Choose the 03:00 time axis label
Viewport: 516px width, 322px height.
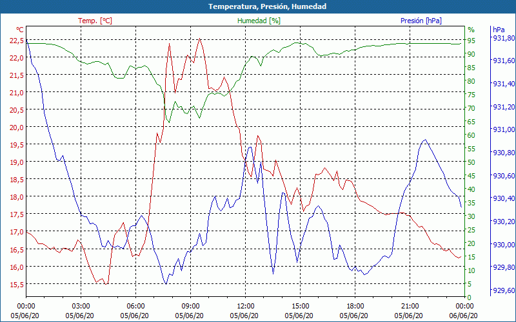click(81, 307)
